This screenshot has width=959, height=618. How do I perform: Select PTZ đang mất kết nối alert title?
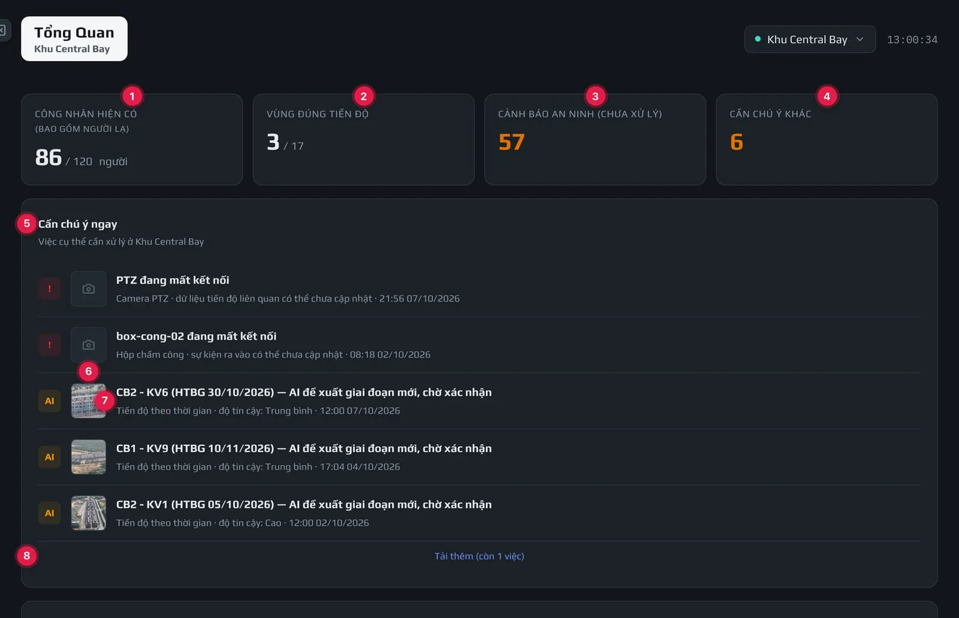173,280
